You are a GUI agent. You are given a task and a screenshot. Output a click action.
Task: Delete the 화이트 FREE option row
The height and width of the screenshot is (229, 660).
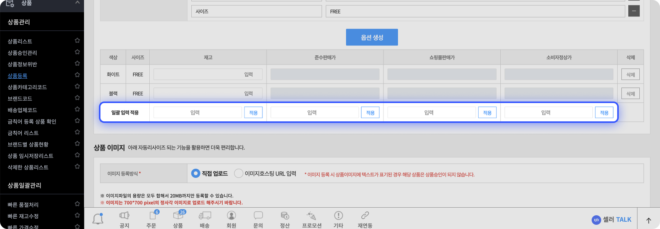coord(630,74)
